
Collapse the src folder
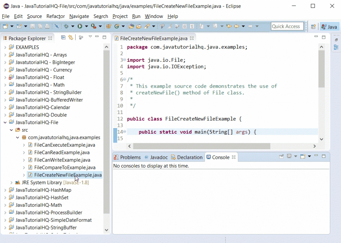tap(11, 130)
